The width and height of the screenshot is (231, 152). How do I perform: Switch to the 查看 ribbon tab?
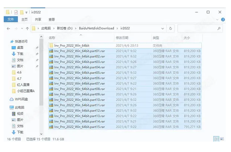[51, 19]
